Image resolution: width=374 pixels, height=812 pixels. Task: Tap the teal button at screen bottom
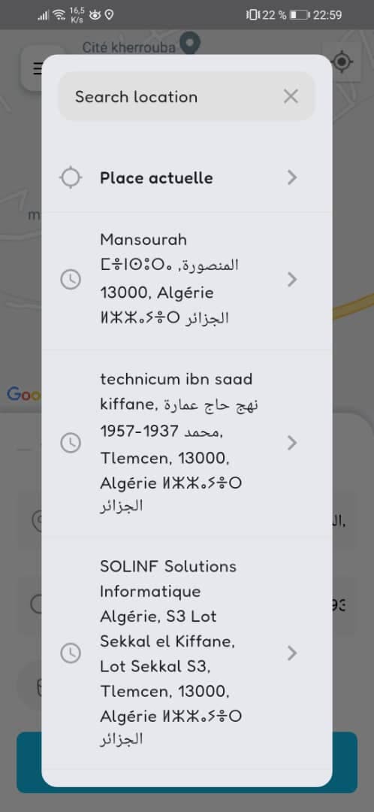pyautogui.click(x=187, y=763)
